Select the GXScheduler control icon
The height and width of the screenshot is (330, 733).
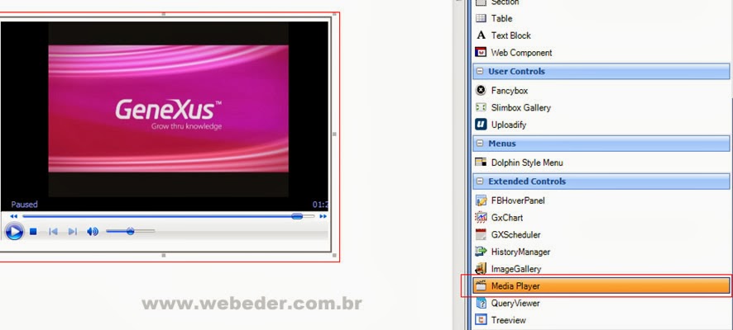481,234
